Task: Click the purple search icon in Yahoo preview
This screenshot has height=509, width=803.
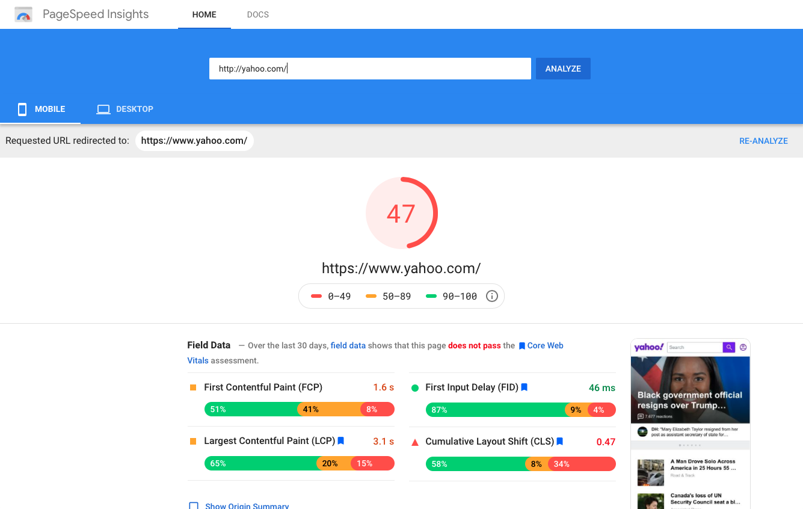Action: [729, 347]
